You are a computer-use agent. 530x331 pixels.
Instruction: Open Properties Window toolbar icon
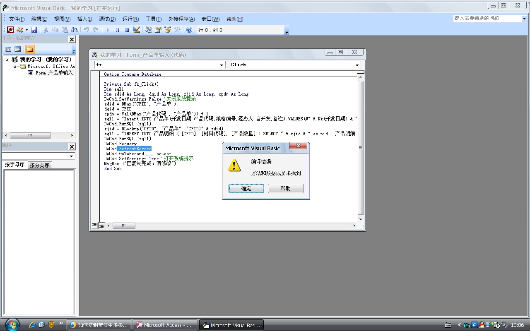point(158,30)
